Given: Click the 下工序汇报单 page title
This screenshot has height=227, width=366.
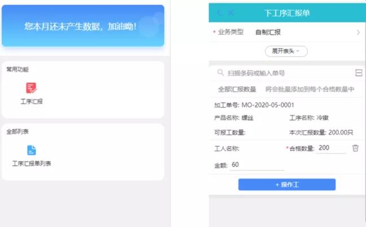Looking at the screenshot, I should point(287,13).
